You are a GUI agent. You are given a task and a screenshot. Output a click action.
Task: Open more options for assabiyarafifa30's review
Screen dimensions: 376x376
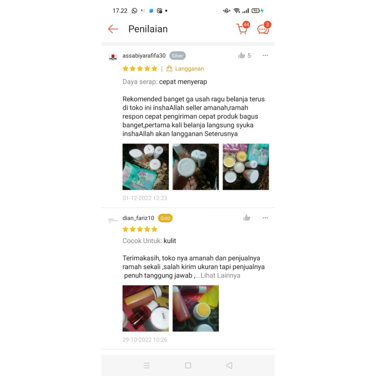265,55
